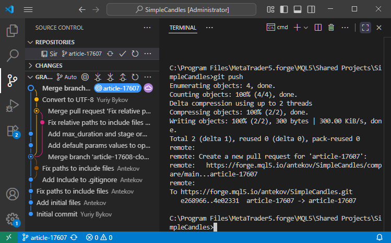The width and height of the screenshot is (391, 243).
Task: Open panel views overflow ellipsis beside TERMINAL
Action: click(x=209, y=28)
